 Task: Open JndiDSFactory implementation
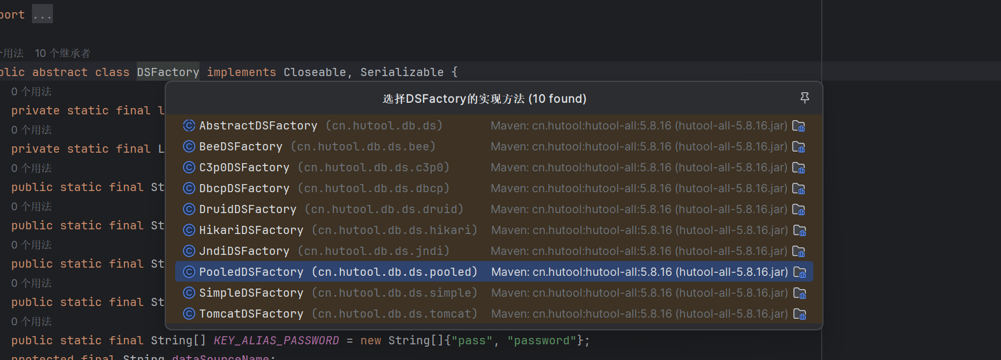tap(494, 251)
